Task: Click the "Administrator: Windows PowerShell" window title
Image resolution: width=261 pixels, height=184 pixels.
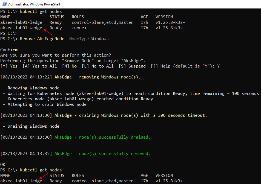Action: [34, 4]
